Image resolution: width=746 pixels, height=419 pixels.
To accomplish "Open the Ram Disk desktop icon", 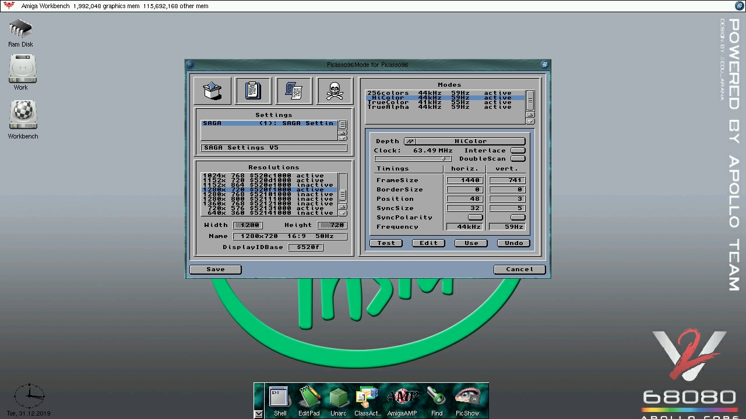I will 20,33.
